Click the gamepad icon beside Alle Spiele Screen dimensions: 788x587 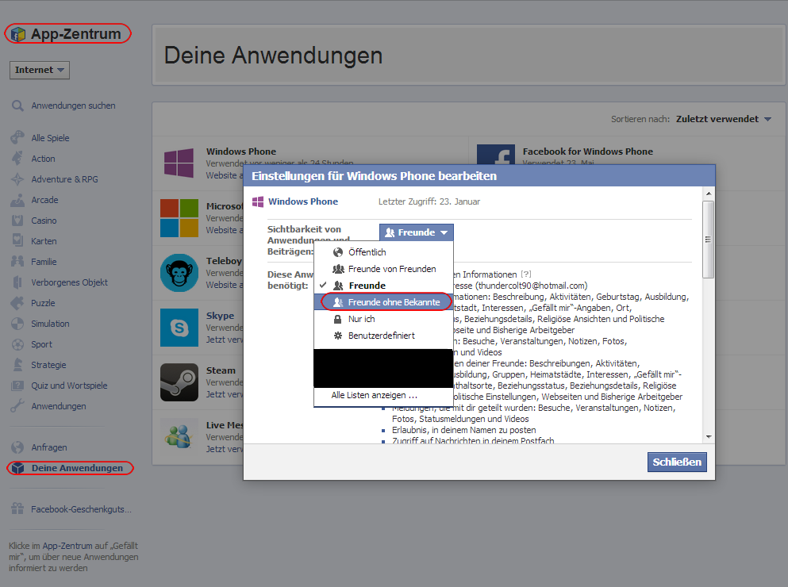[x=17, y=138]
